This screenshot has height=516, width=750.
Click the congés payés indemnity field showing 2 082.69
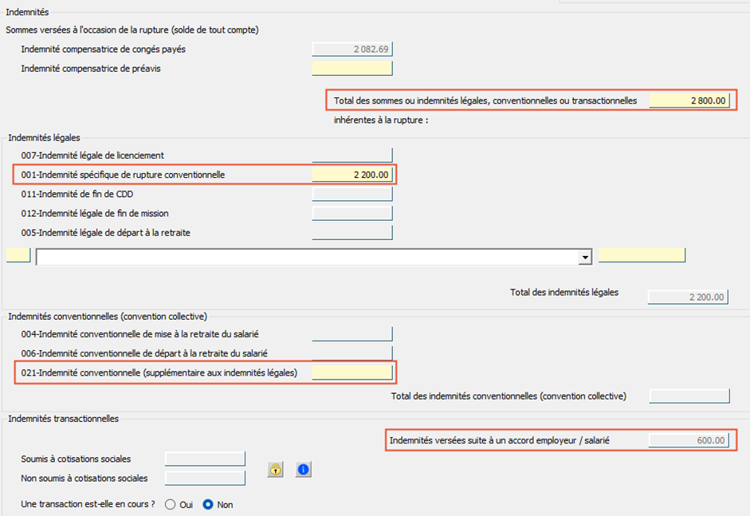click(x=352, y=49)
